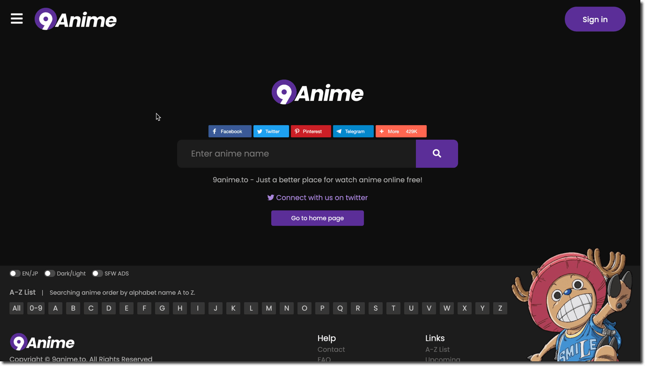Filter anime by letter R
This screenshot has height=366, width=645.
(358, 308)
